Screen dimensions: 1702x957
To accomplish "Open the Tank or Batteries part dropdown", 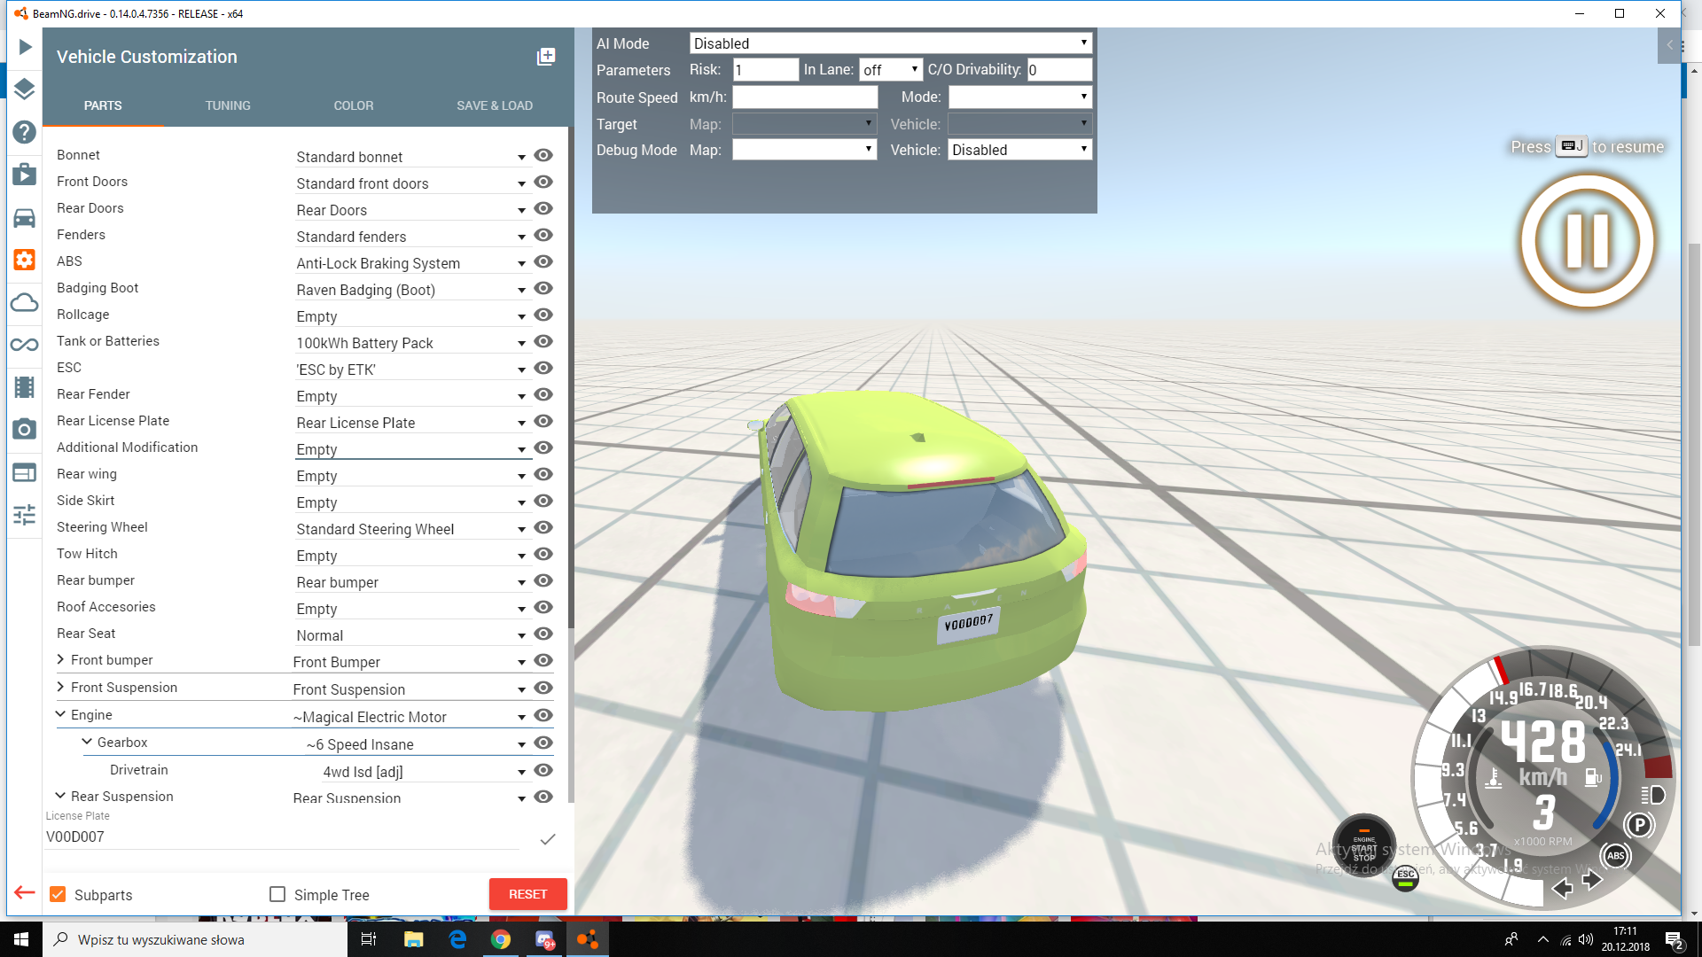I will pos(412,343).
